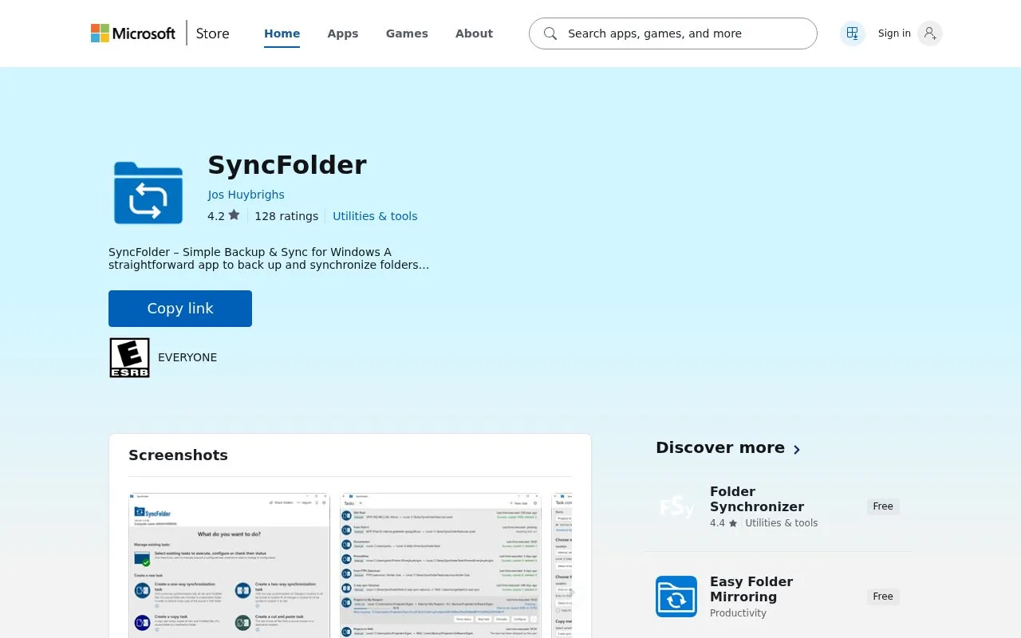Click the Screenshots heading
The width and height of the screenshot is (1021, 638).
[178, 455]
